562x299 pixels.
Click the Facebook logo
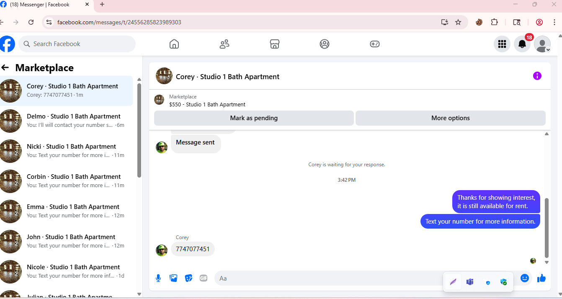pos(7,44)
